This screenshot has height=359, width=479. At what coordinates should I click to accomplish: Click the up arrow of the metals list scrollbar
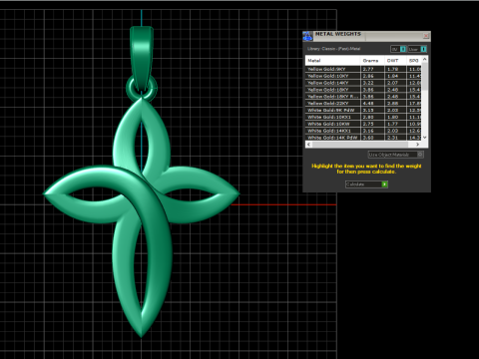pos(424,59)
